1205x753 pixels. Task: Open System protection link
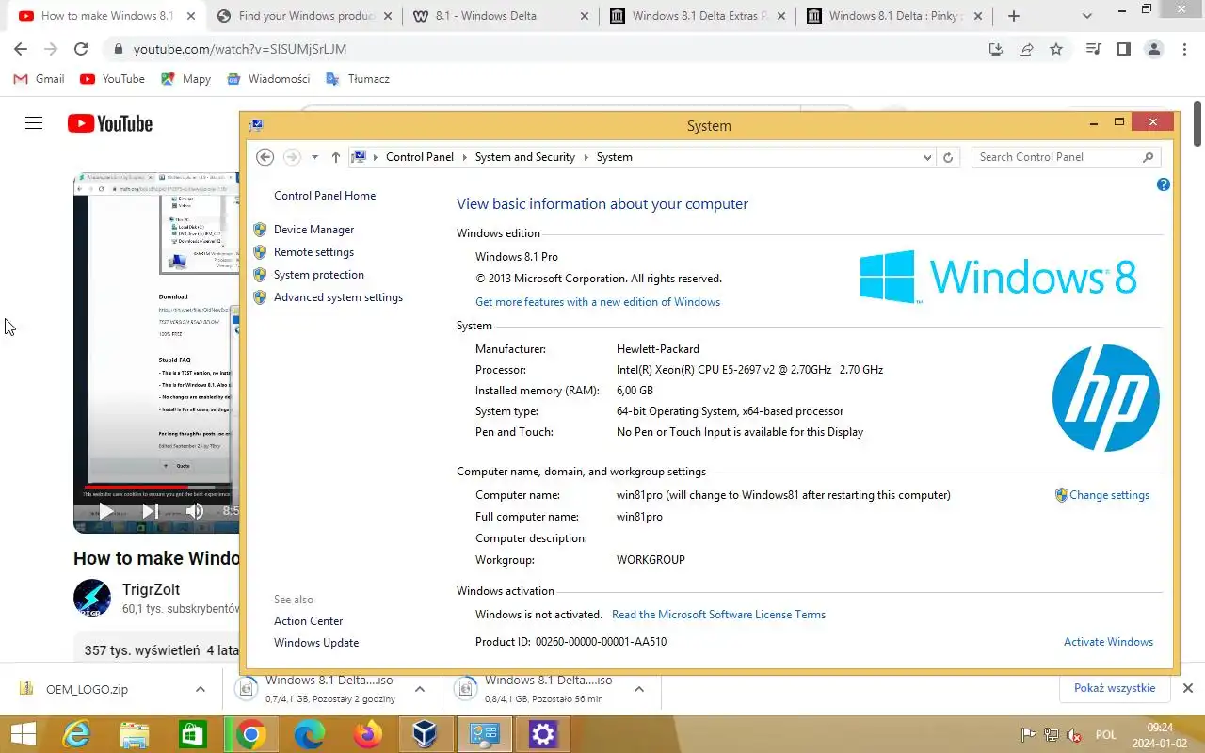pos(318,275)
